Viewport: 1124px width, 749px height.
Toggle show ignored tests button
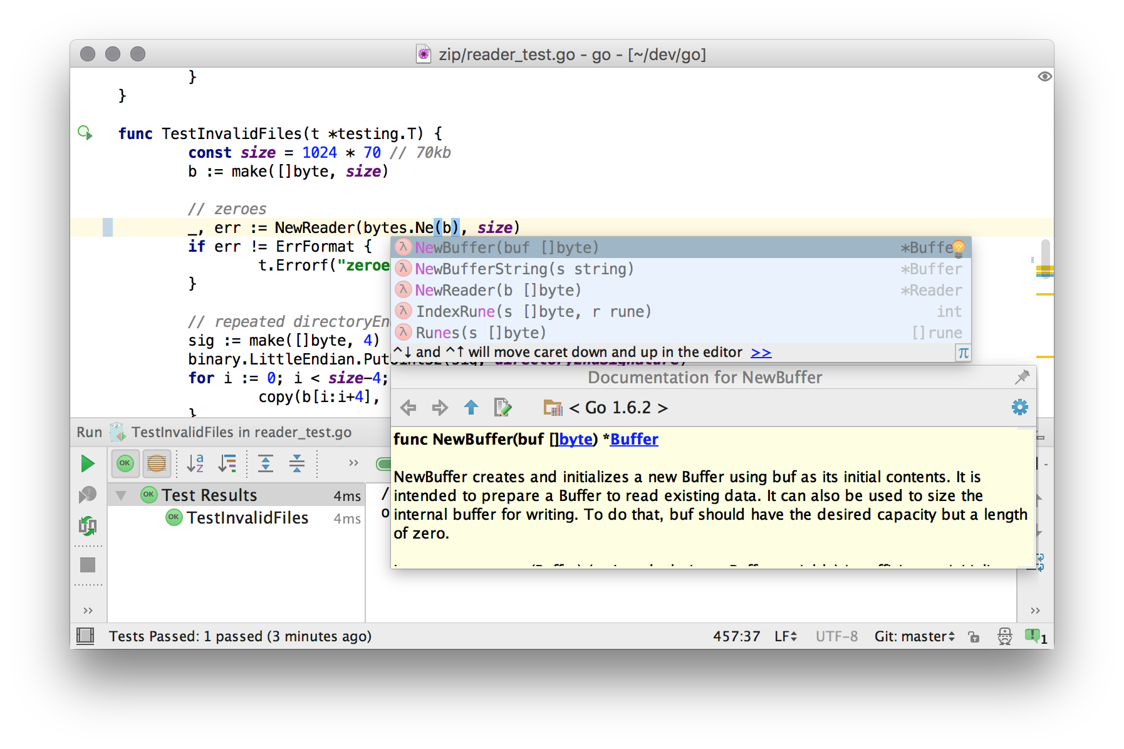point(157,464)
